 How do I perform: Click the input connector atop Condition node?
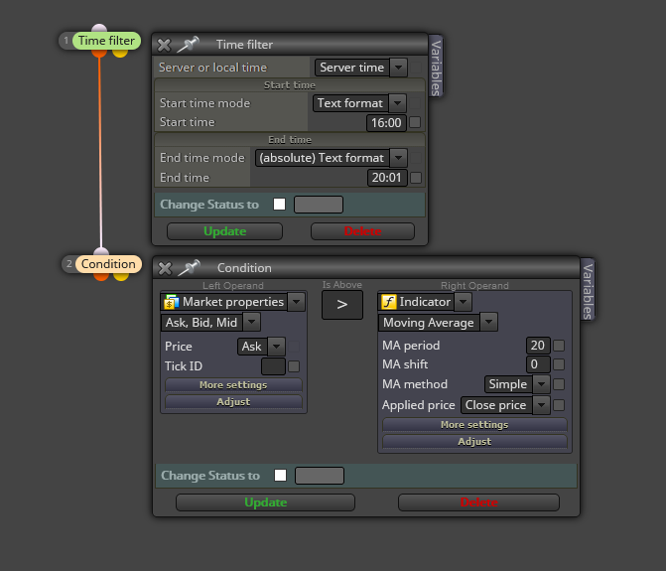tap(101, 251)
